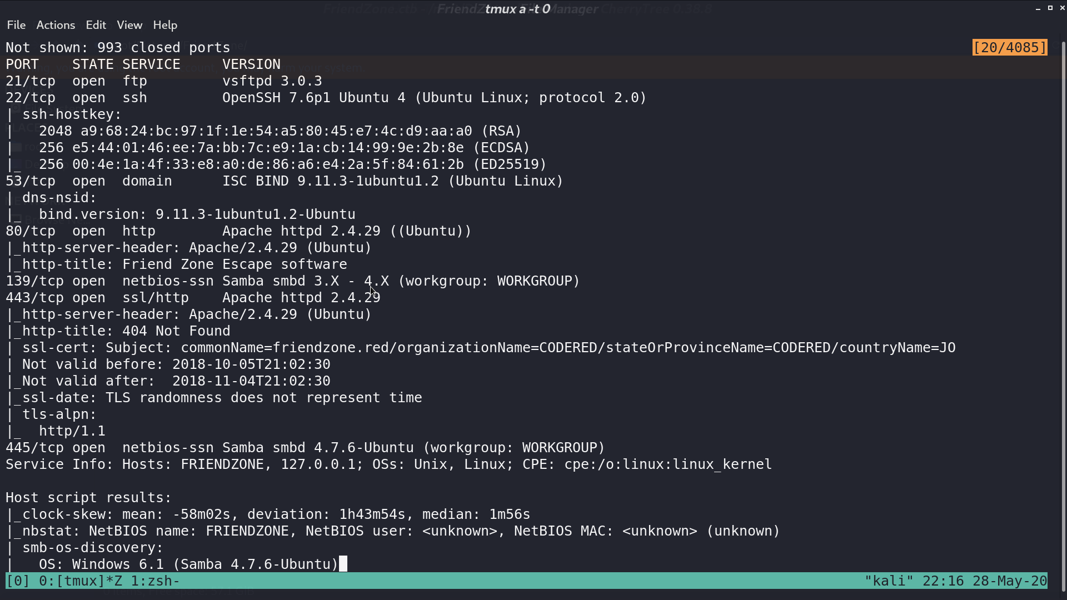
Task: Click the tmux session indicator [0]
Action: [18, 581]
